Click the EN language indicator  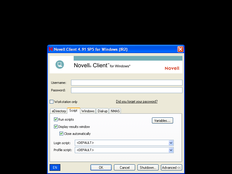coord(55,168)
